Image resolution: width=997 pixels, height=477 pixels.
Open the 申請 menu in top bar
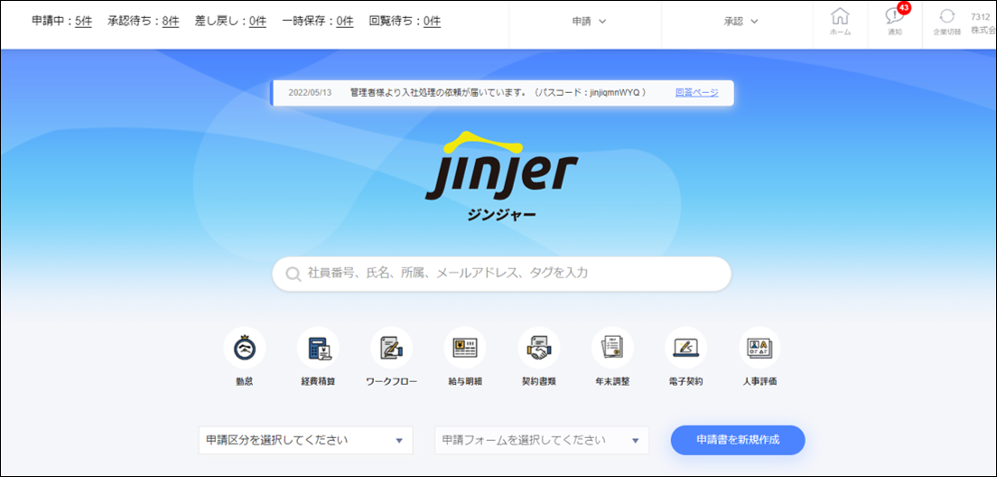pos(589,21)
